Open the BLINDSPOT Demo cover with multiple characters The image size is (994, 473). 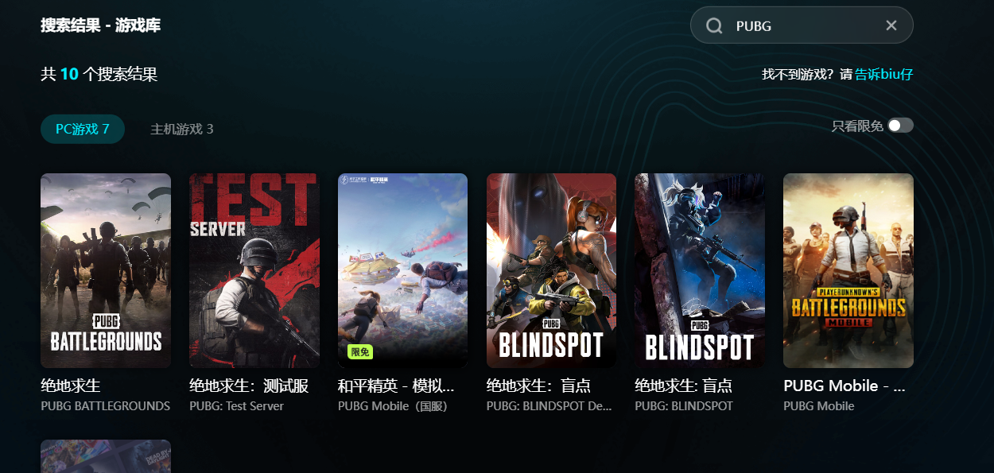click(x=551, y=270)
